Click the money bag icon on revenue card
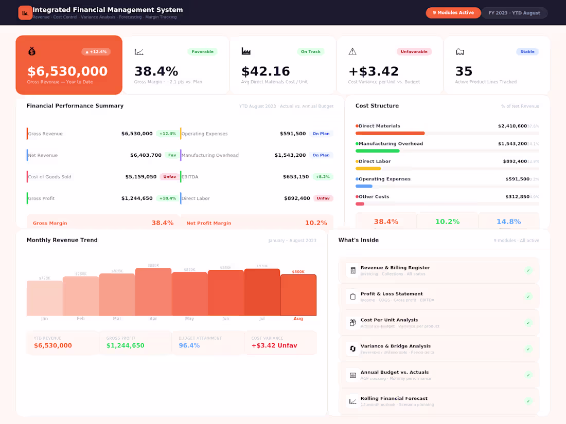The height and width of the screenshot is (424, 566). [x=32, y=51]
